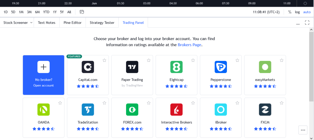Favorite Eightcap with its star

pos(193,60)
